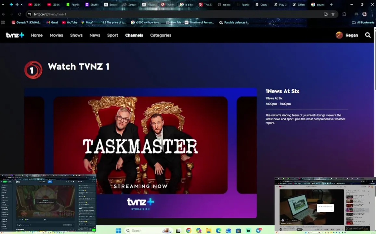This screenshot has height=234, width=376.
Task: Open the bookmarks apps grid icon
Action: click(3, 22)
